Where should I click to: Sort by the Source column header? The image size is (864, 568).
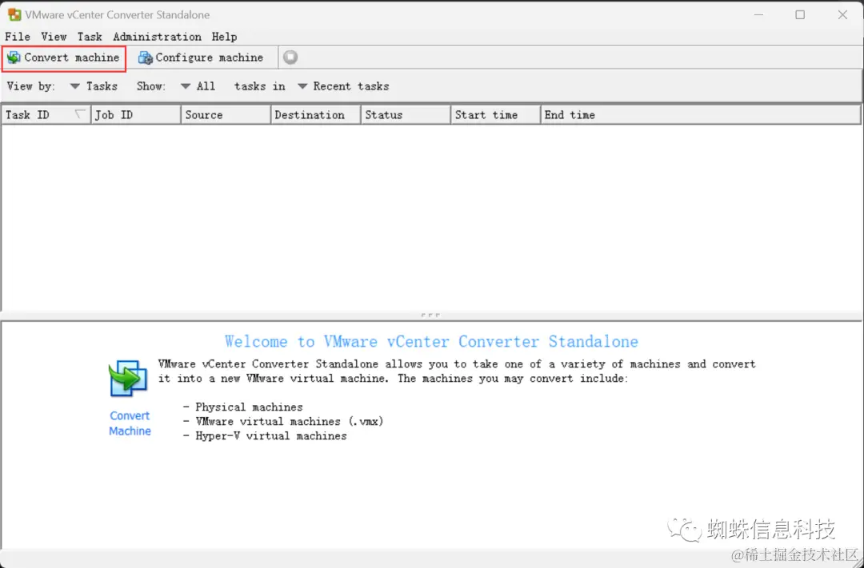tap(226, 115)
